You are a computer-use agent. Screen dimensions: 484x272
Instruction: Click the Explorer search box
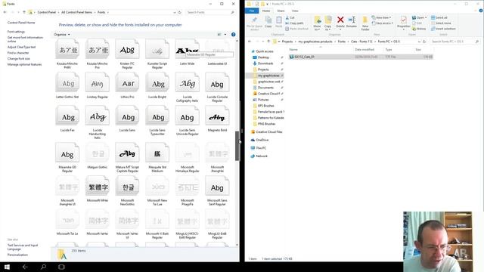pyautogui.click(x=455, y=42)
